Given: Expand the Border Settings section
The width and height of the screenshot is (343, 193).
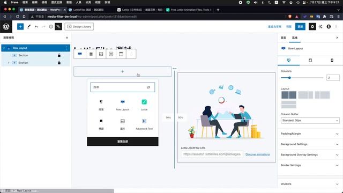Looking at the screenshot, I should pos(310,165).
